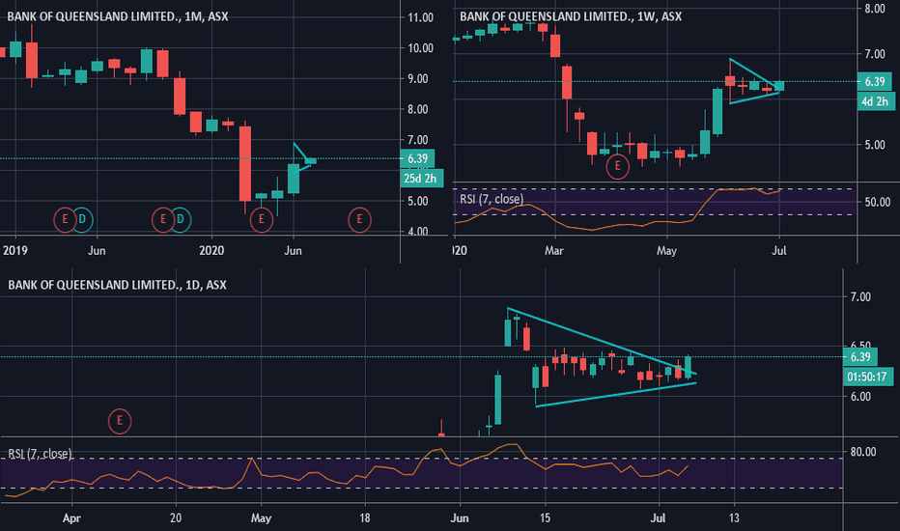Click the 6.39 price label on monthly chart
The height and width of the screenshot is (531, 900).
pyautogui.click(x=418, y=158)
